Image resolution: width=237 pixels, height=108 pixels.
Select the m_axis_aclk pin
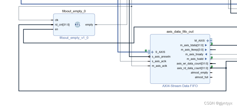click(159, 66)
